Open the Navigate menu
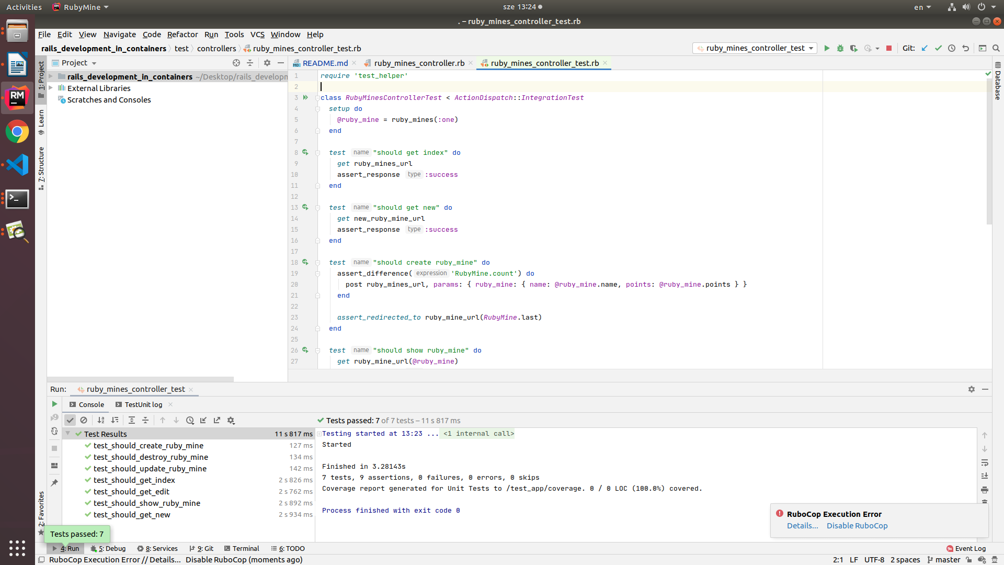The width and height of the screenshot is (1004, 565). pyautogui.click(x=119, y=35)
